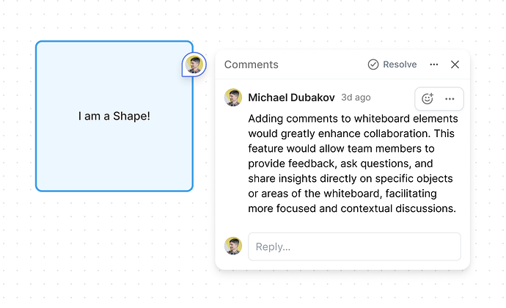
Task: Click the comment body text paragraph
Action: click(x=352, y=164)
